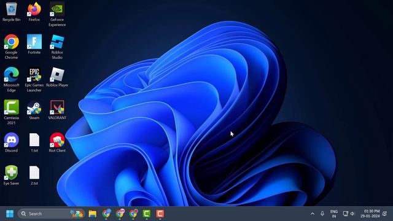Open File Explorer from the taskbar
This screenshot has width=393, height=221.
(x=93, y=214)
